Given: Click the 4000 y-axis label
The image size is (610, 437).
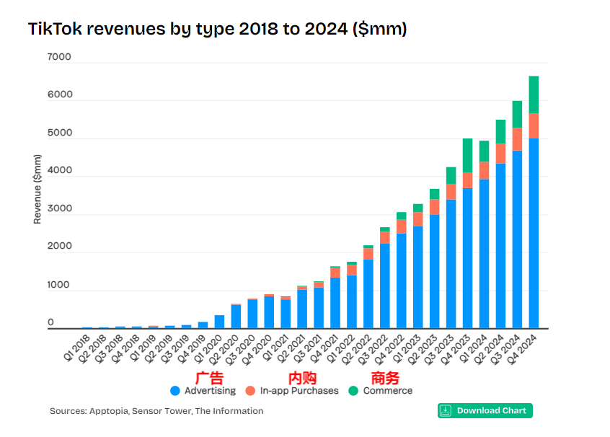Looking at the screenshot, I should [x=60, y=170].
